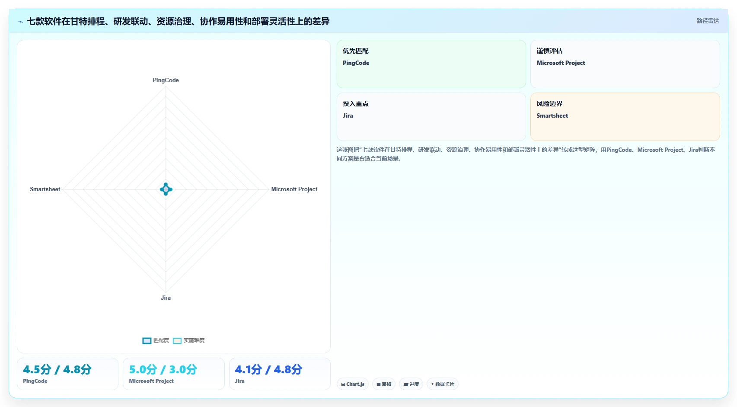Click the Smartsheet axis label on radar
Image resolution: width=737 pixels, height=407 pixels.
coord(45,189)
